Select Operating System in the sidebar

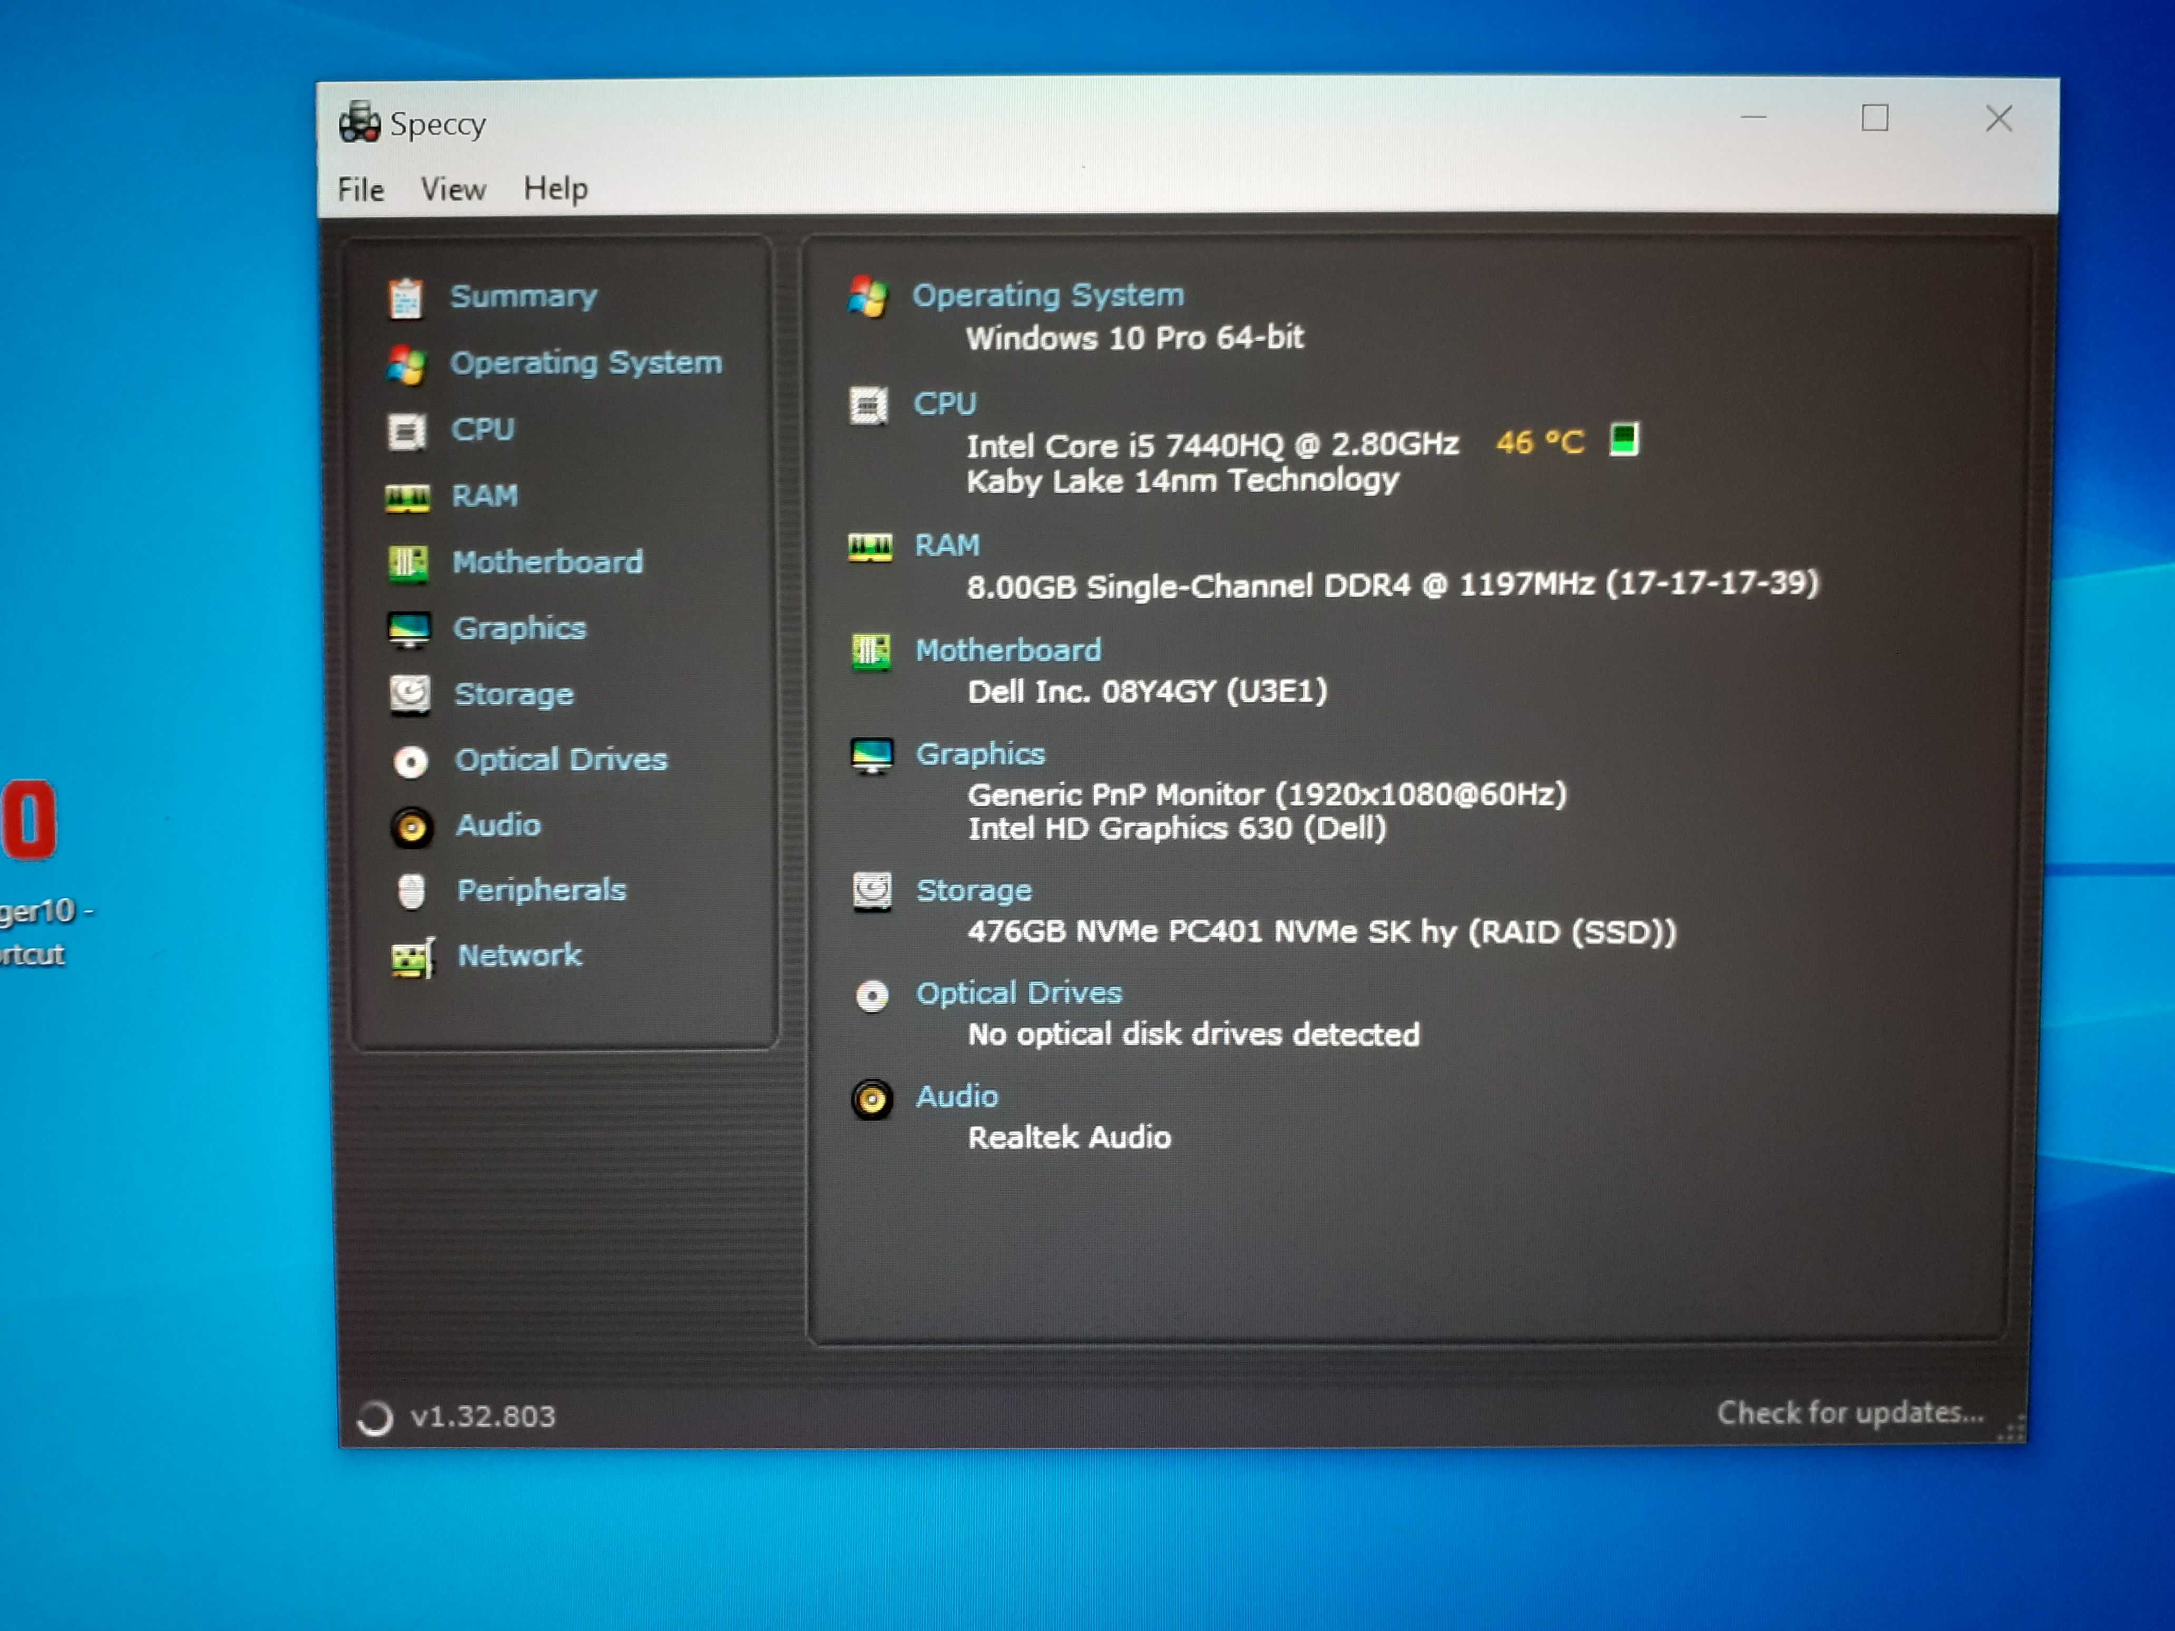(x=586, y=363)
